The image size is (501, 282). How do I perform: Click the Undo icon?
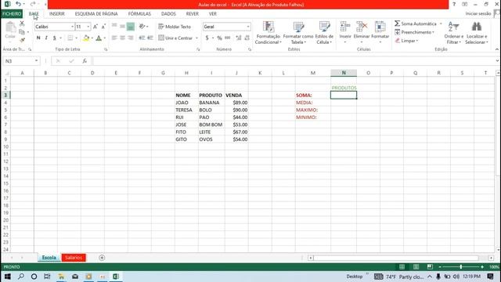18,4
